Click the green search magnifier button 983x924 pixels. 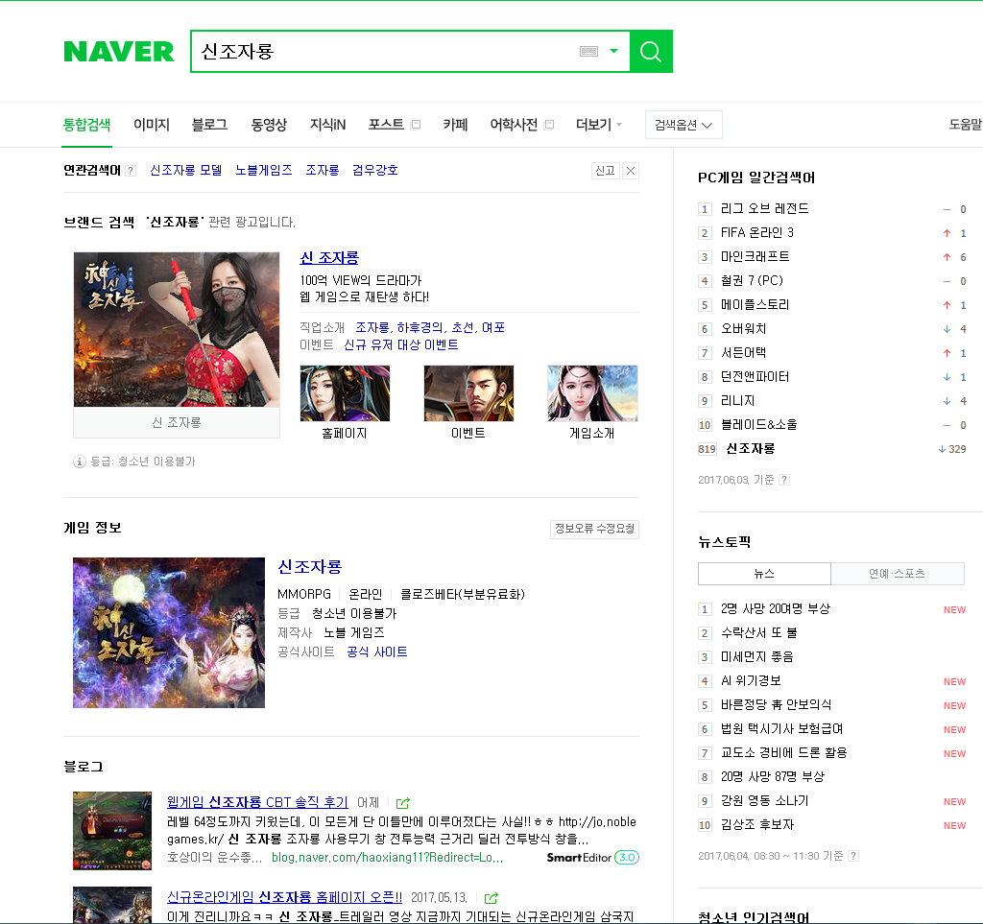[651, 52]
